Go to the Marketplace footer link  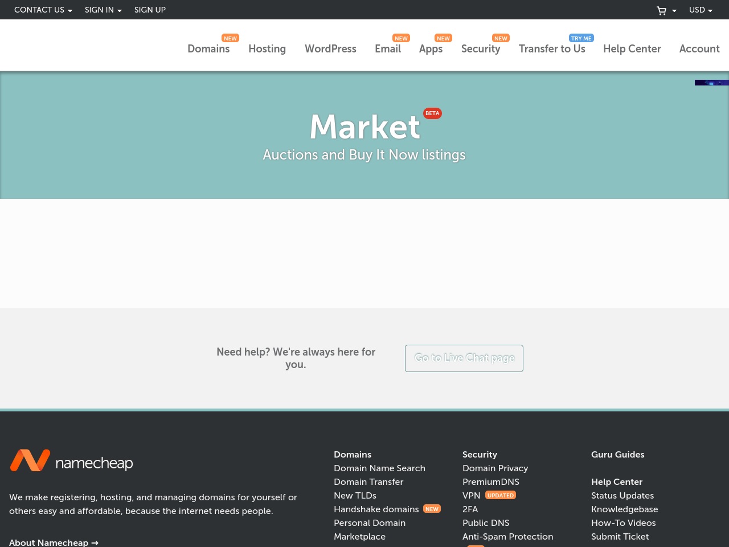click(359, 537)
